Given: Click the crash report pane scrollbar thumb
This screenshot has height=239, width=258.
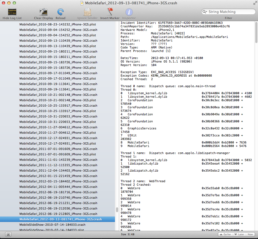Looking at the screenshot, I should 256,32.
